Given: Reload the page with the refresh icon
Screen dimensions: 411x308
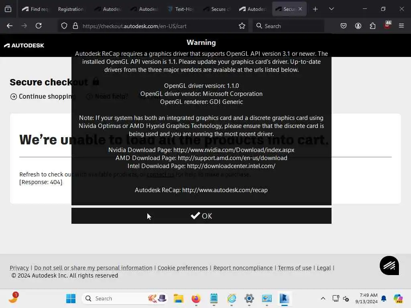Looking at the screenshot, I should point(39,26).
